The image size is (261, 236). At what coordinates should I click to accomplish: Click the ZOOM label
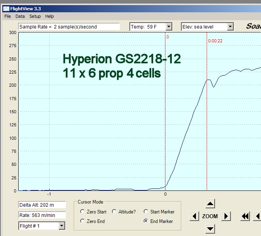click(x=210, y=216)
